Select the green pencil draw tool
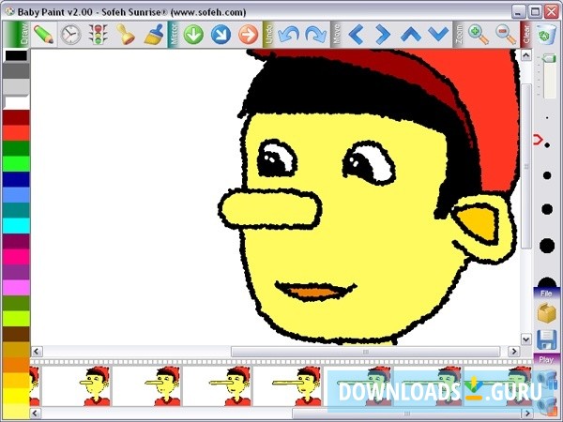The image size is (563, 422). (43, 35)
